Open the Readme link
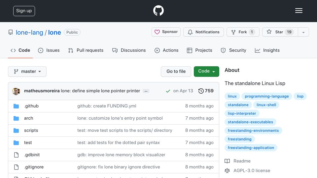The height and width of the screenshot is (178, 317). click(x=242, y=161)
